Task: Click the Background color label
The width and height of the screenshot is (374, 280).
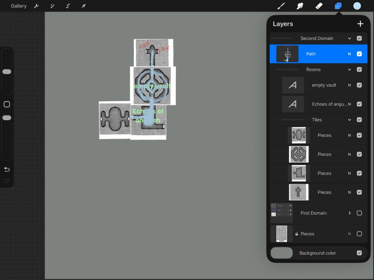Action: click(x=318, y=253)
